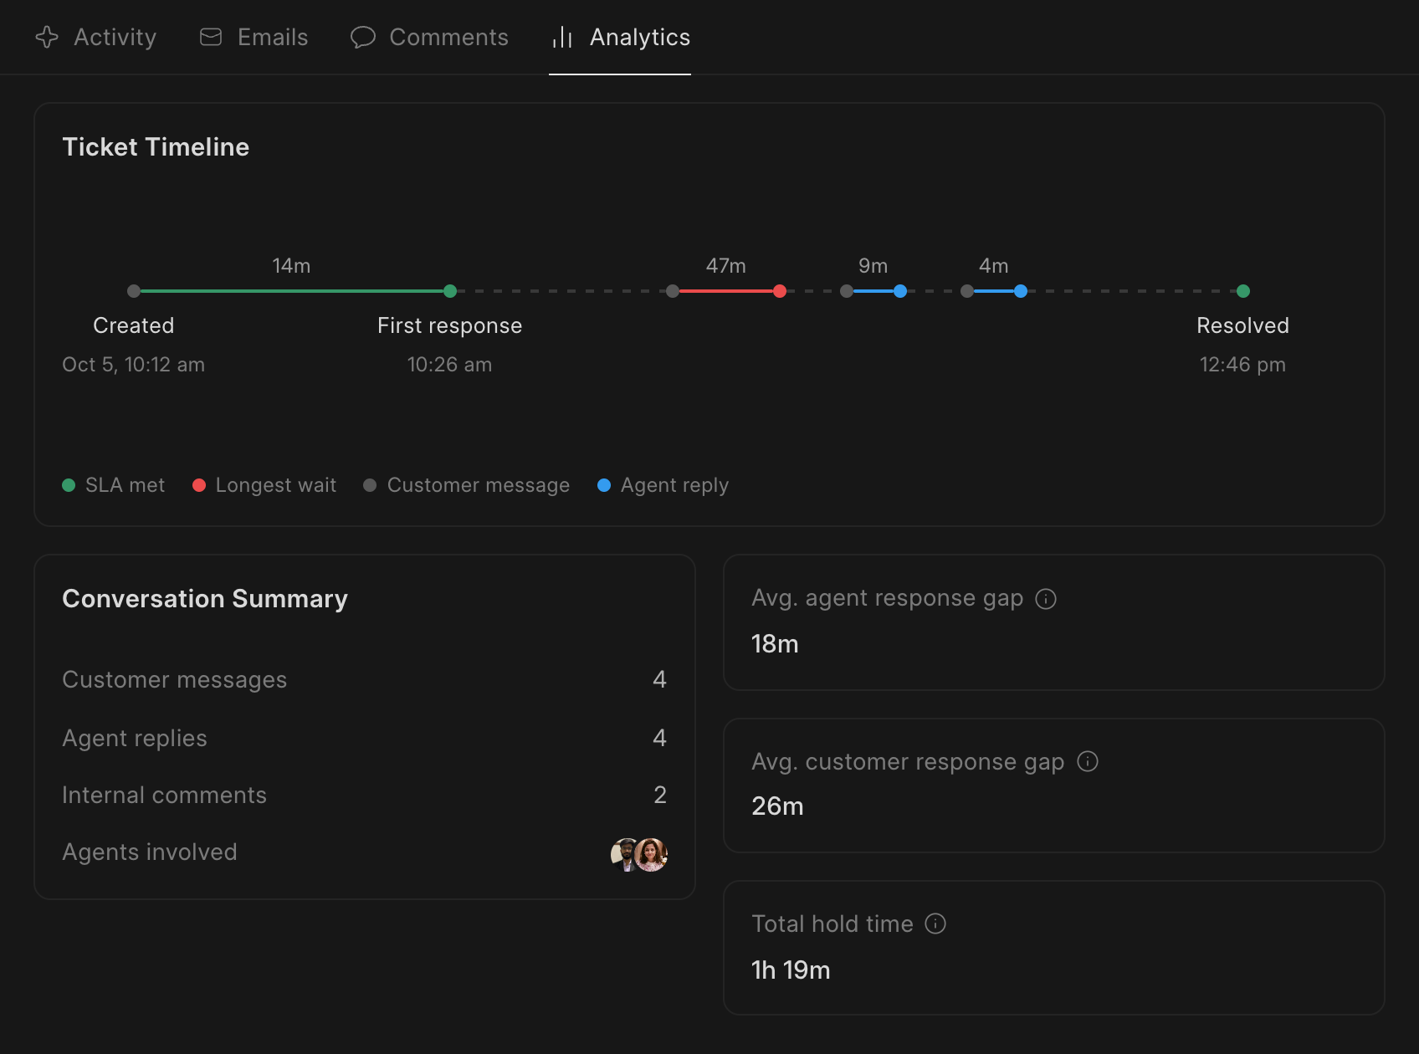Click the blue agent reply dot under 4m
This screenshot has width=1419, height=1054.
pos(1021,291)
